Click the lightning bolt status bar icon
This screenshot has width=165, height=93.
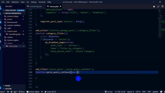(x=42, y=92)
